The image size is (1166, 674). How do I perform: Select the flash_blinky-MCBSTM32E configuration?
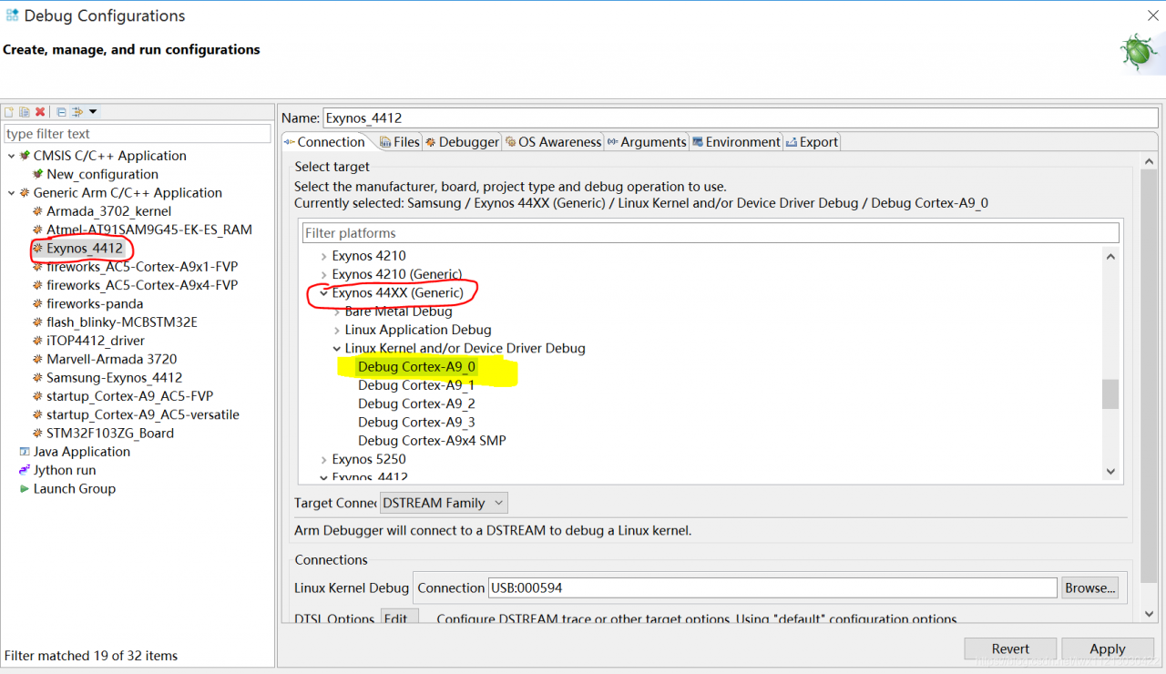[x=122, y=322]
